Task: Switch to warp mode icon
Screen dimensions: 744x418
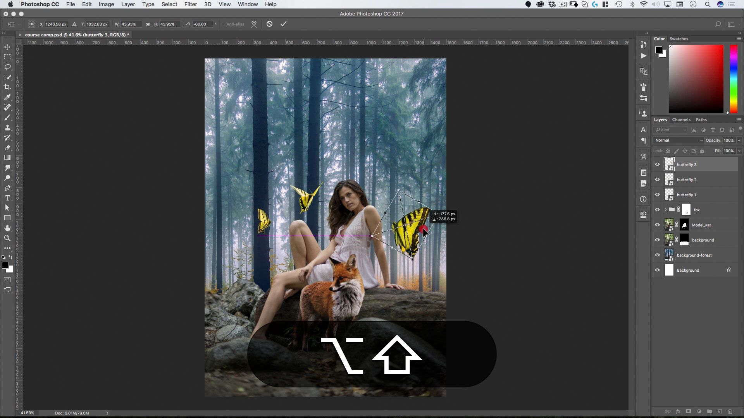Action: point(254,24)
